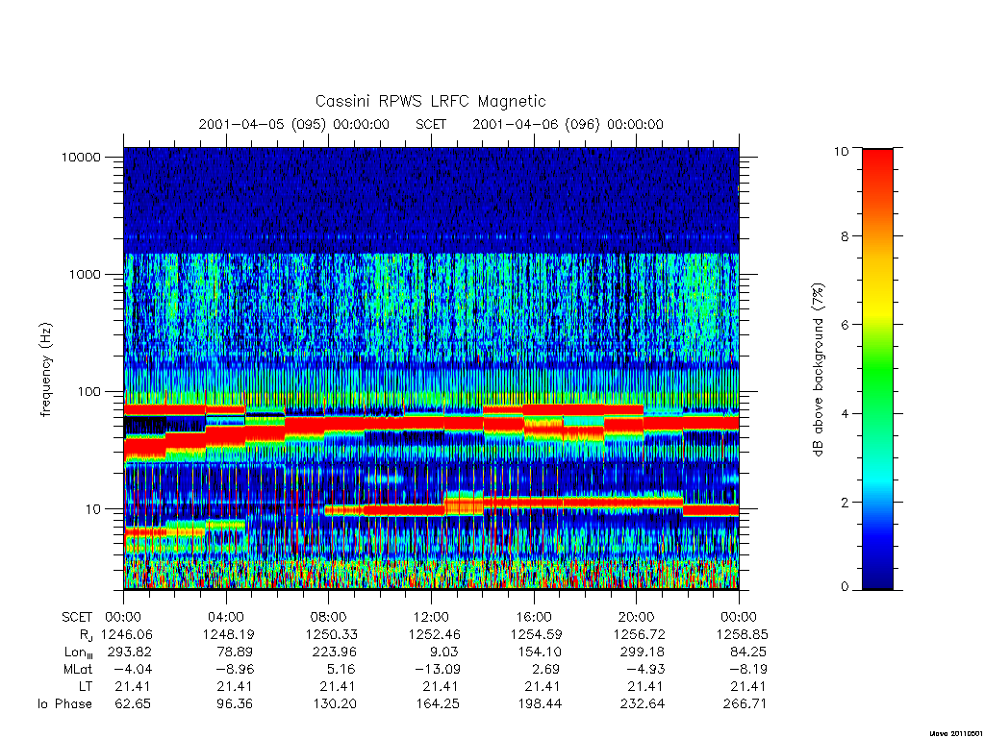The width and height of the screenshot is (985, 738).
Task: Click the 'frequency (Hz)' axis label
Action: (x=45, y=370)
